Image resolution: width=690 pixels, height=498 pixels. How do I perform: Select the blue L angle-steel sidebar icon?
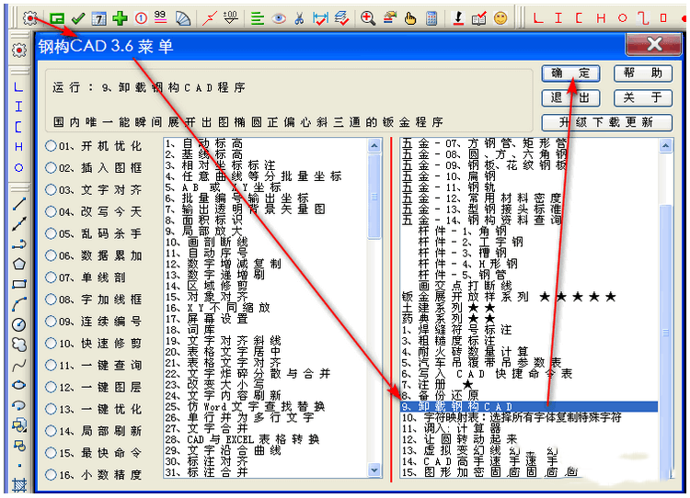click(18, 86)
